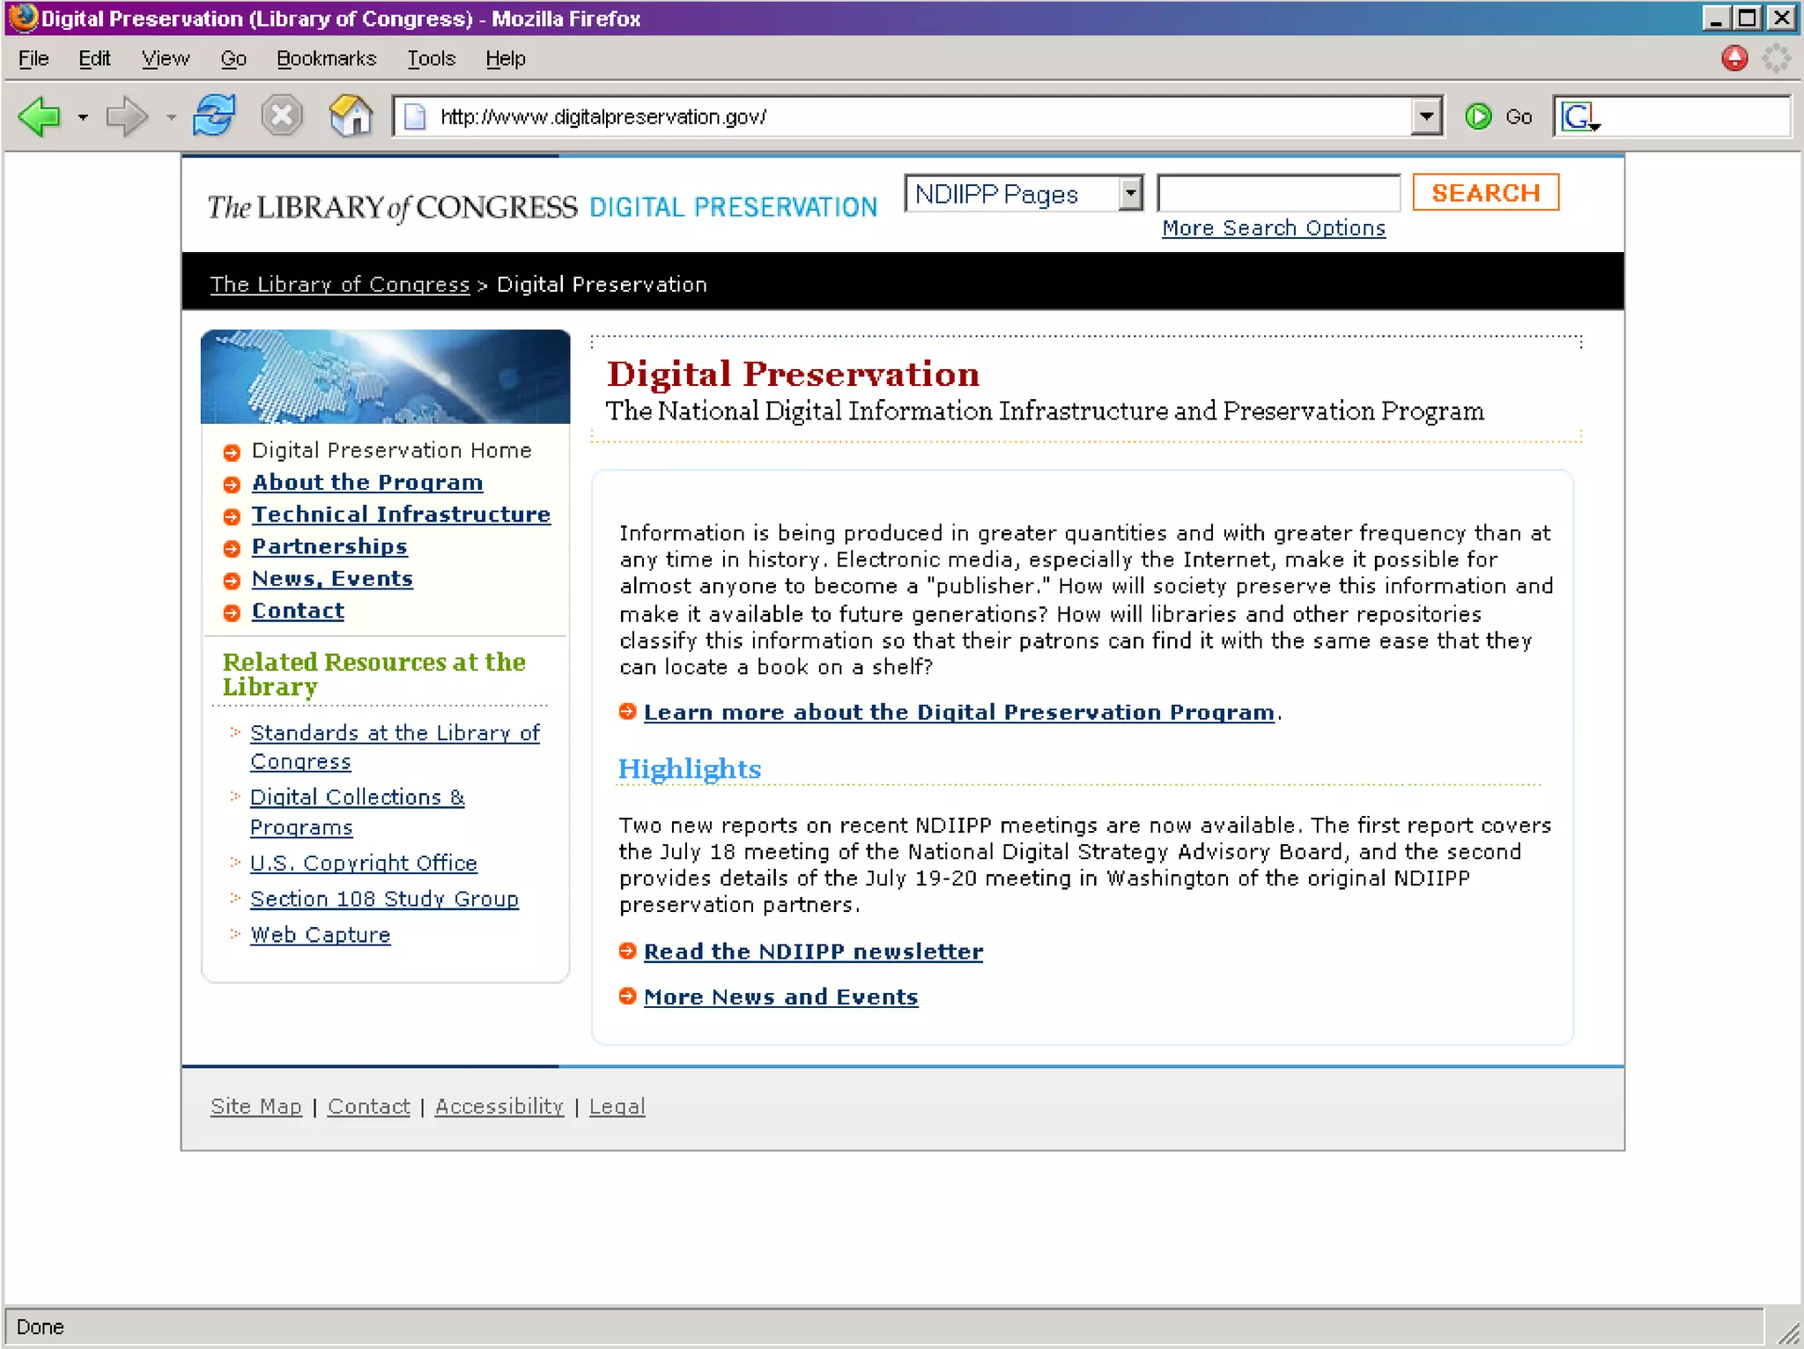Open the Bookmarks menu

tap(327, 58)
